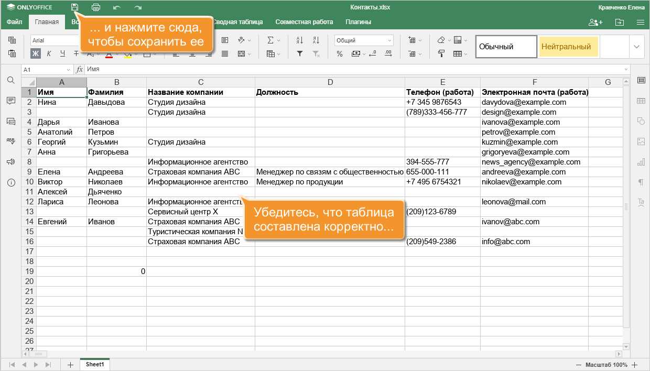Click the insert function fx icon

(80, 69)
